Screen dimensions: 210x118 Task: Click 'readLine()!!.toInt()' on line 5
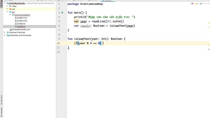[108, 21]
